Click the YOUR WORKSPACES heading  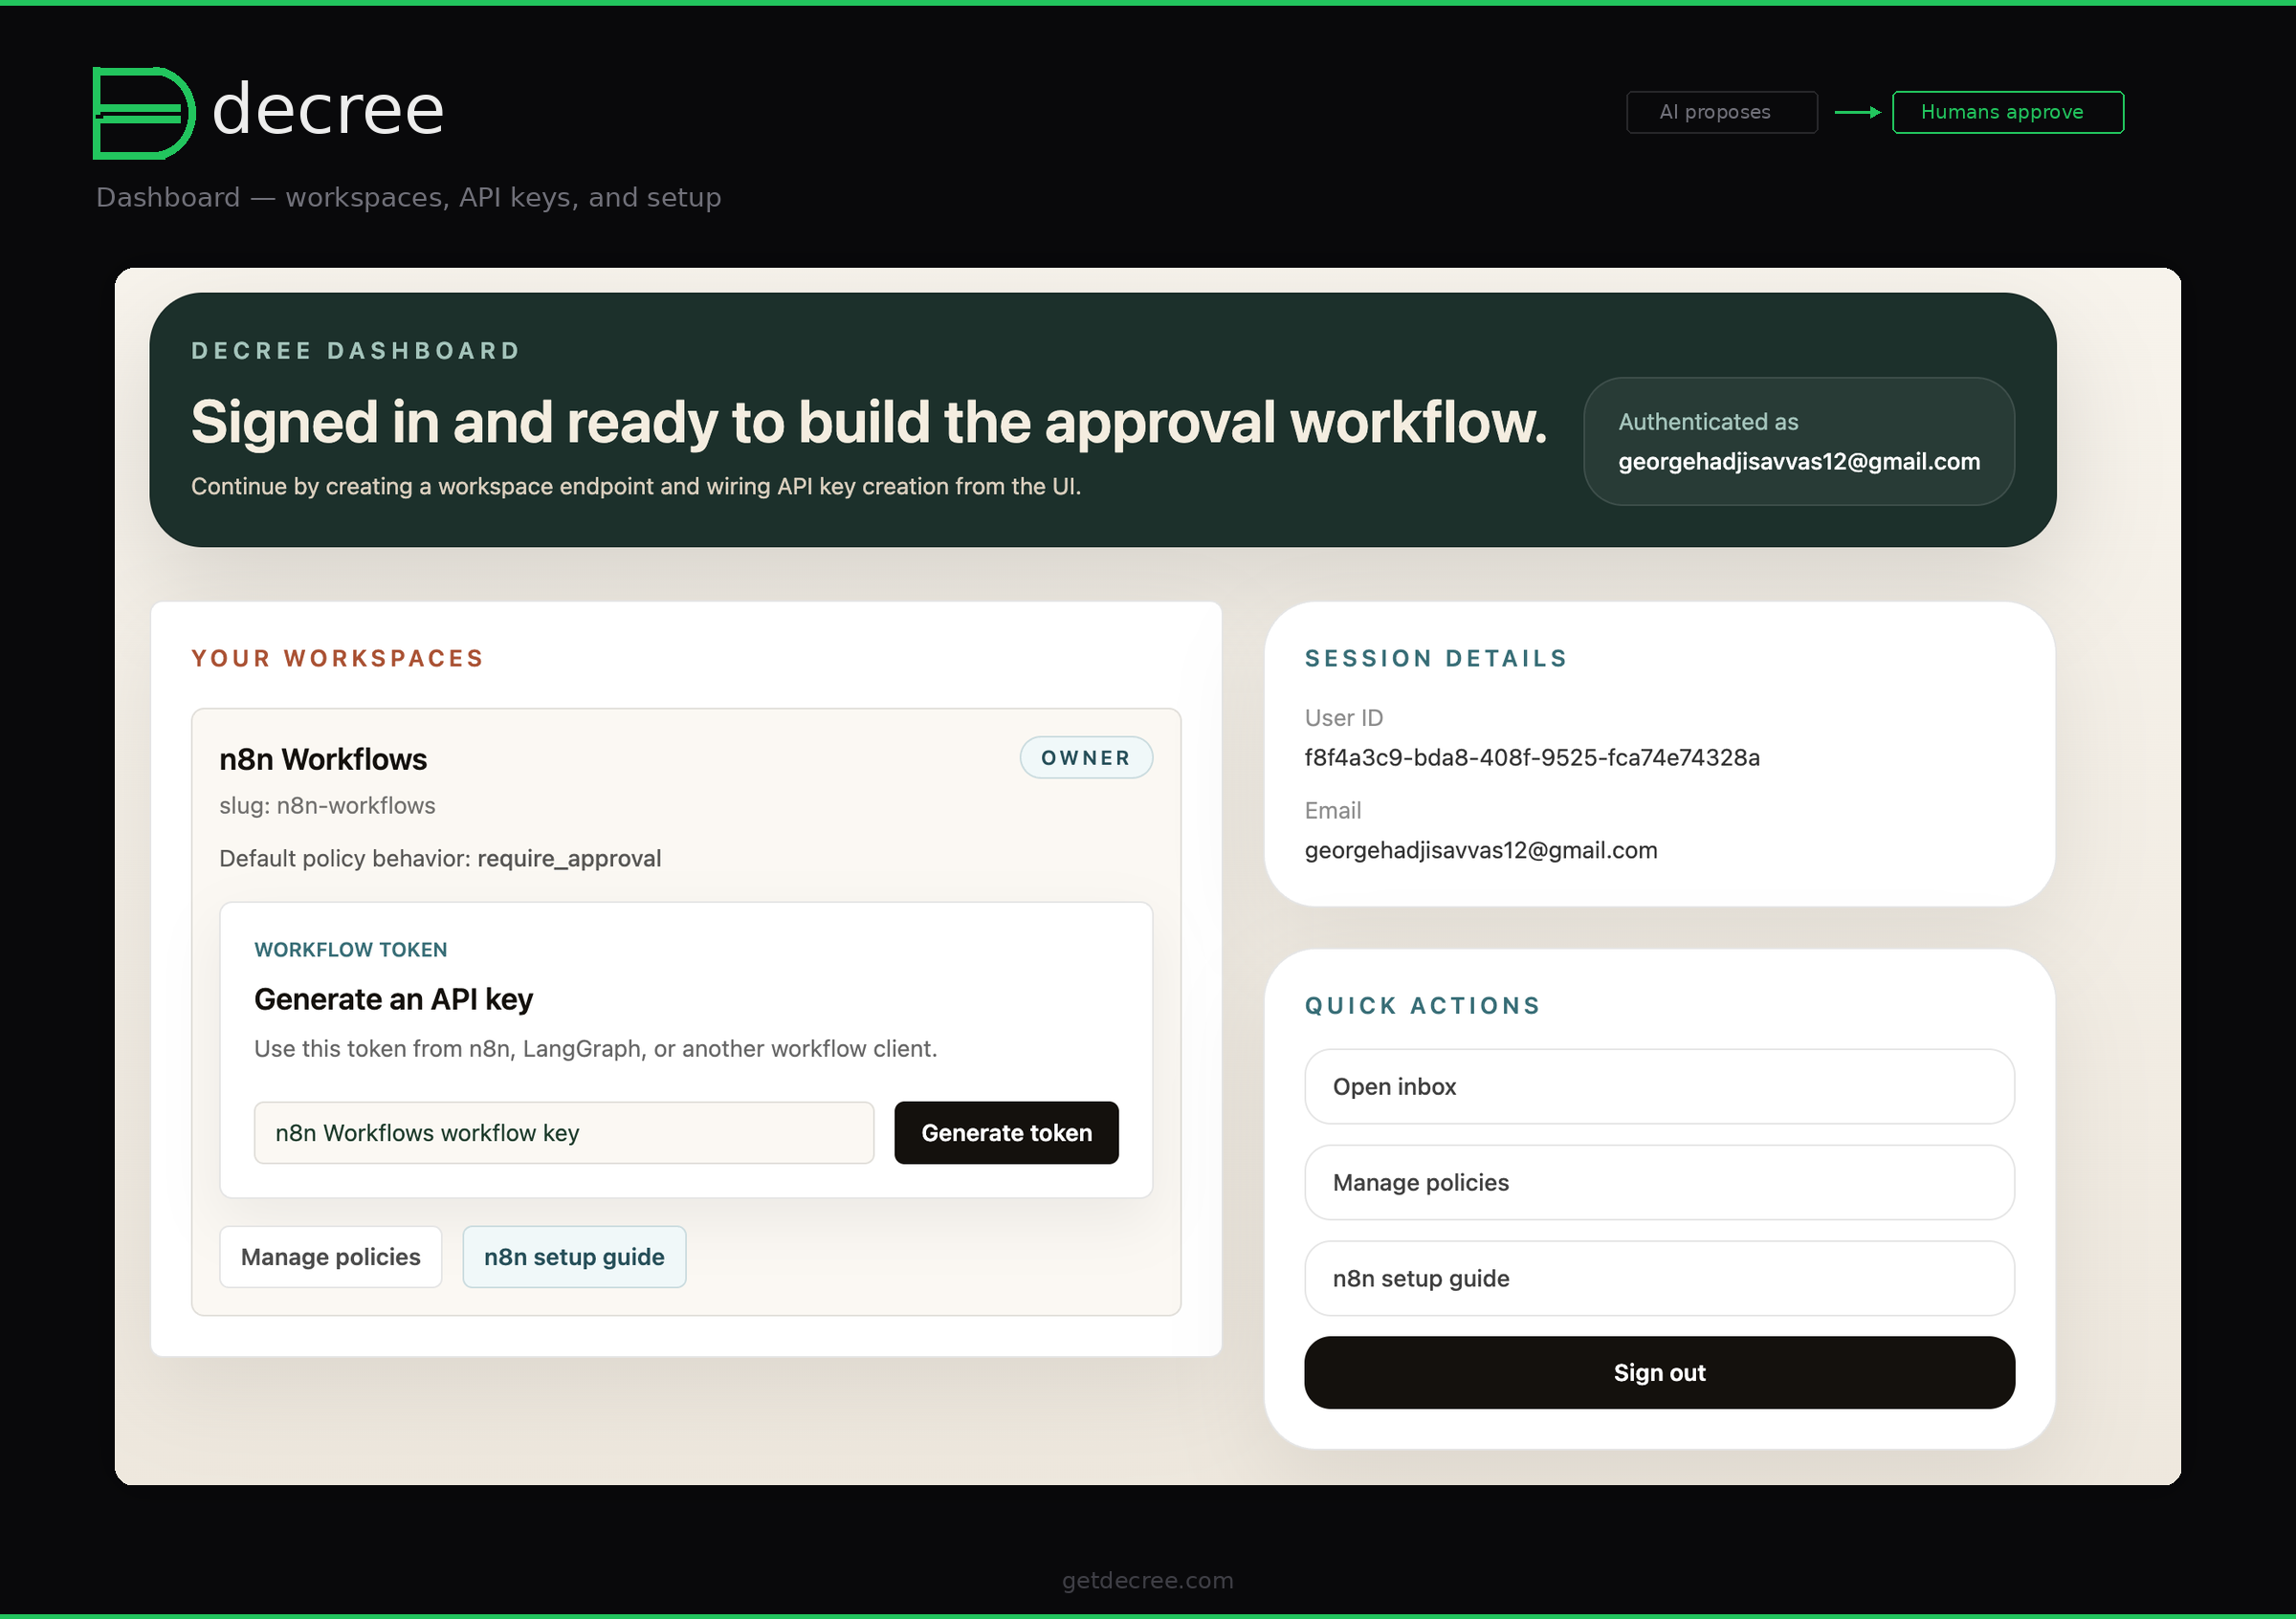click(x=337, y=659)
